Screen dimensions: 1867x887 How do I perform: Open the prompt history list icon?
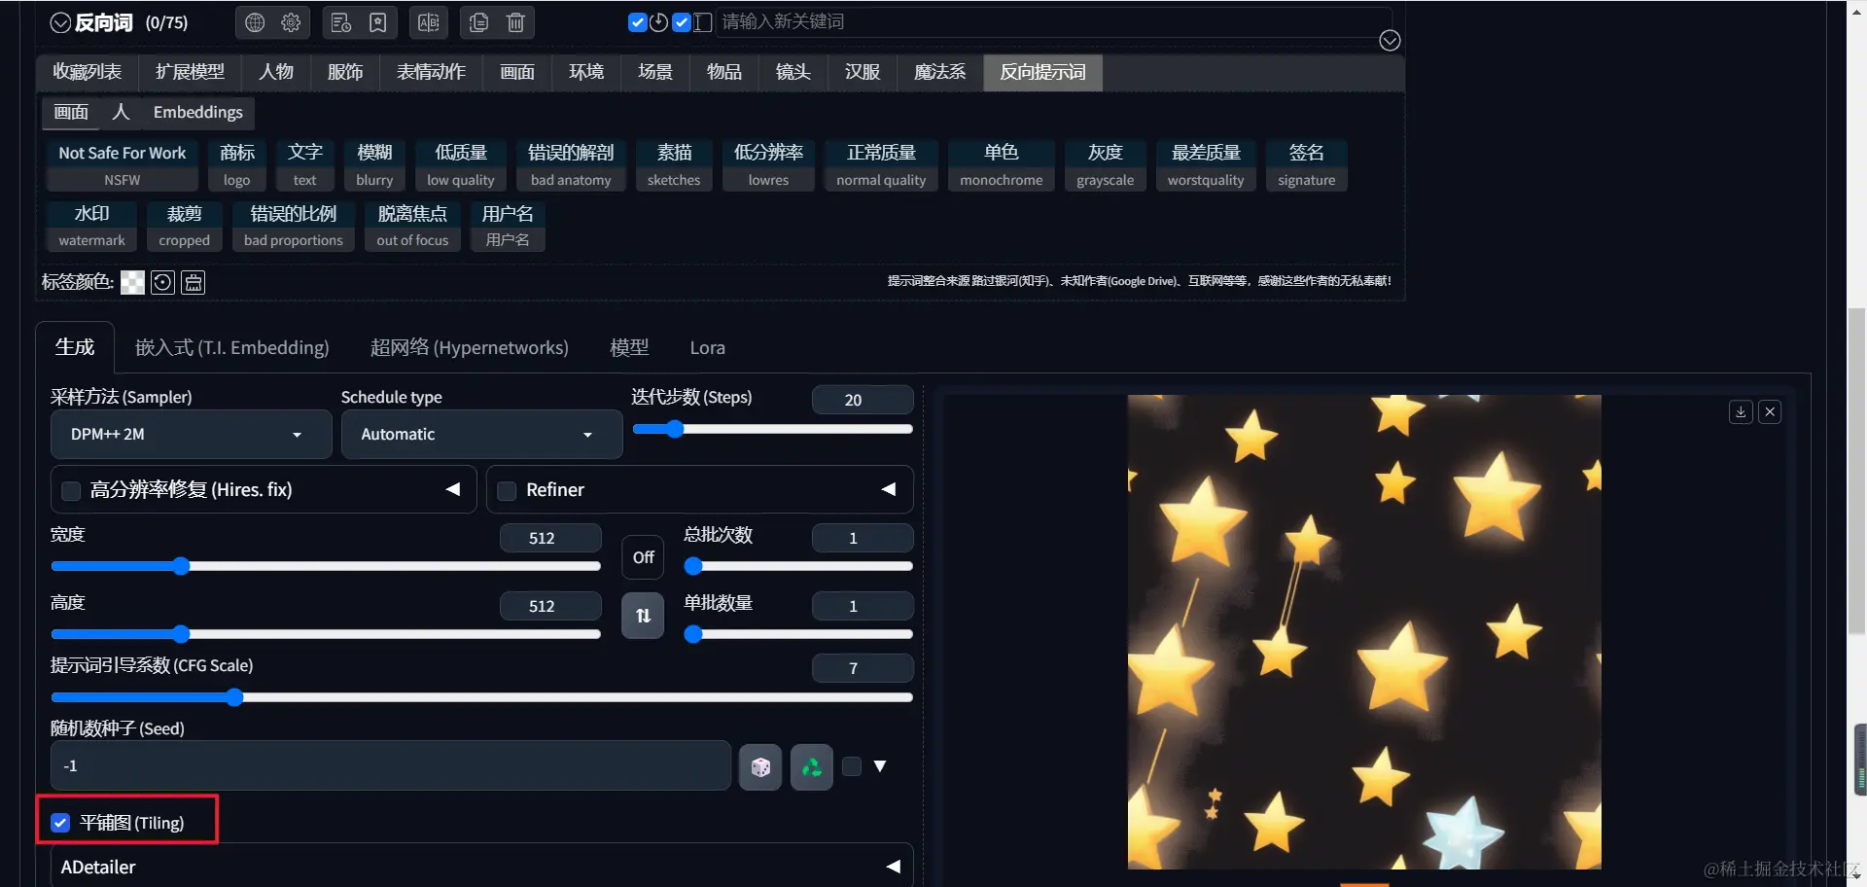341,22
